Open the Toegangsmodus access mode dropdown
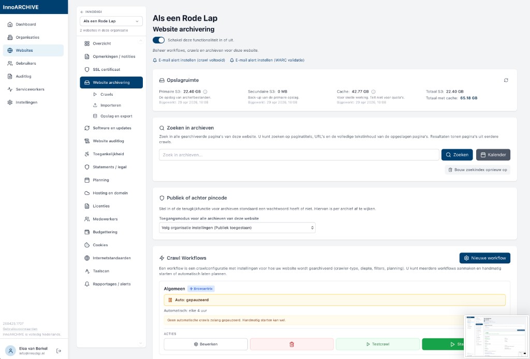This screenshot has height=359, width=530. (237, 228)
